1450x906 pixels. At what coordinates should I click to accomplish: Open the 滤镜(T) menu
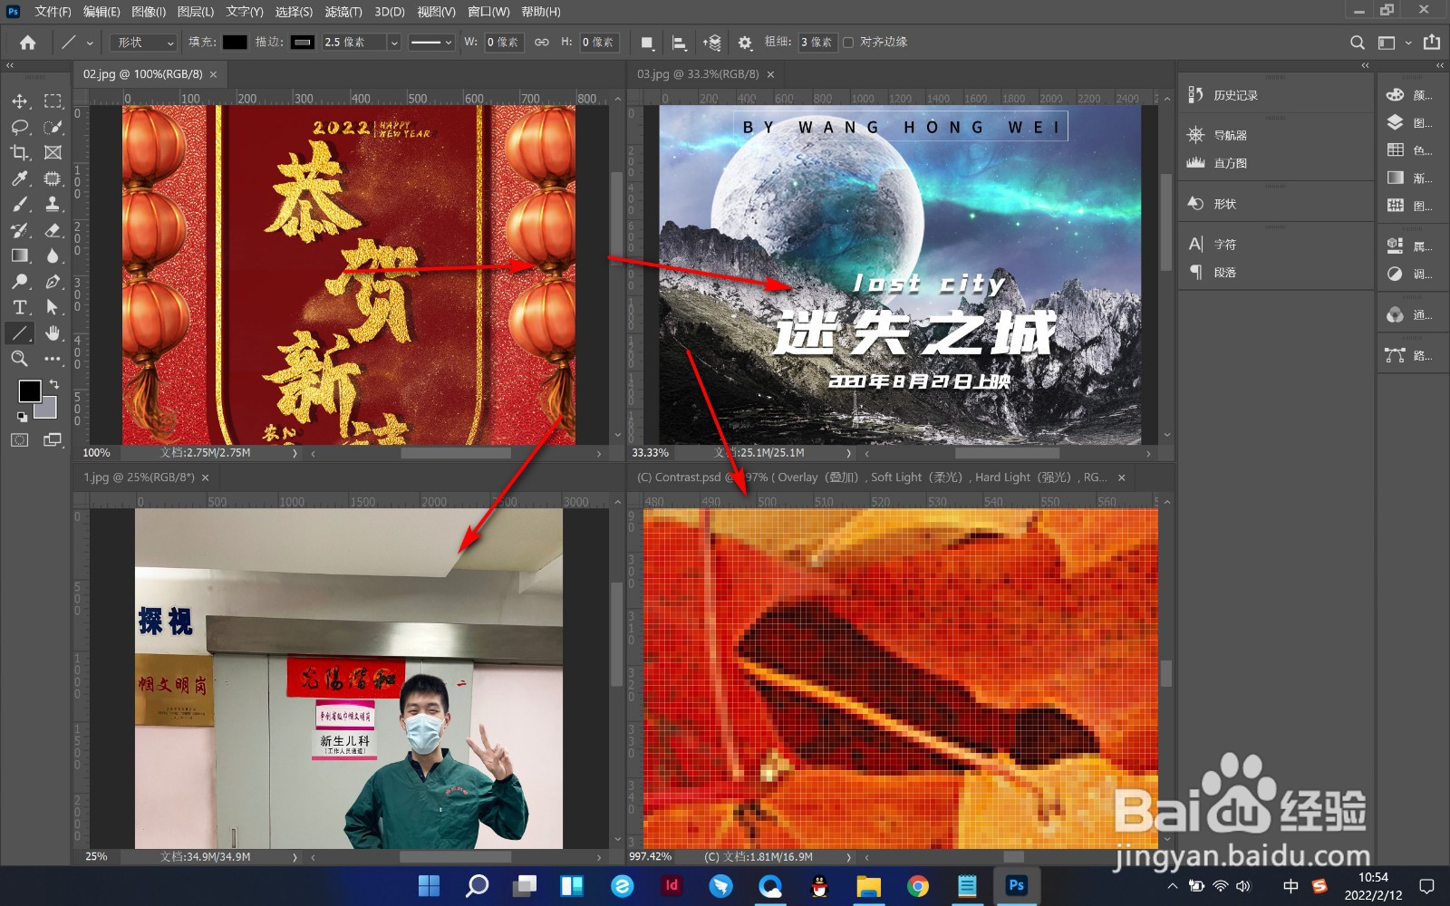point(343,12)
